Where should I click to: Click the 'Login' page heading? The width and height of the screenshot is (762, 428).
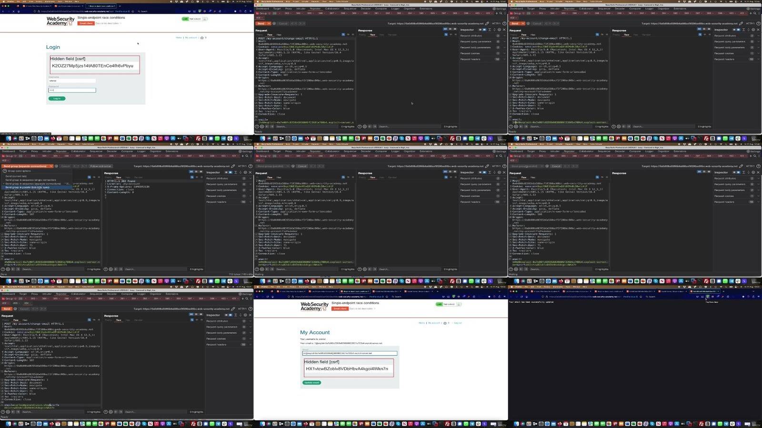pyautogui.click(x=53, y=47)
